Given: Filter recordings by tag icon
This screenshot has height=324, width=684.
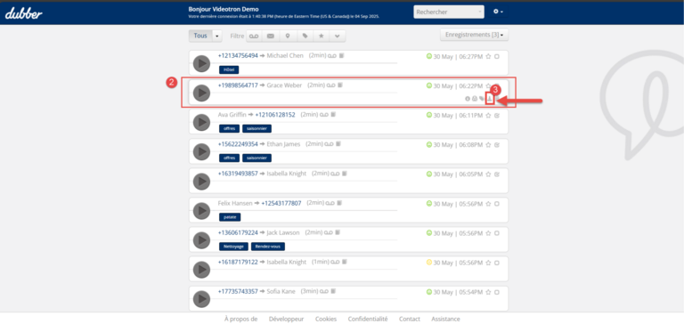Looking at the screenshot, I should pyautogui.click(x=305, y=36).
